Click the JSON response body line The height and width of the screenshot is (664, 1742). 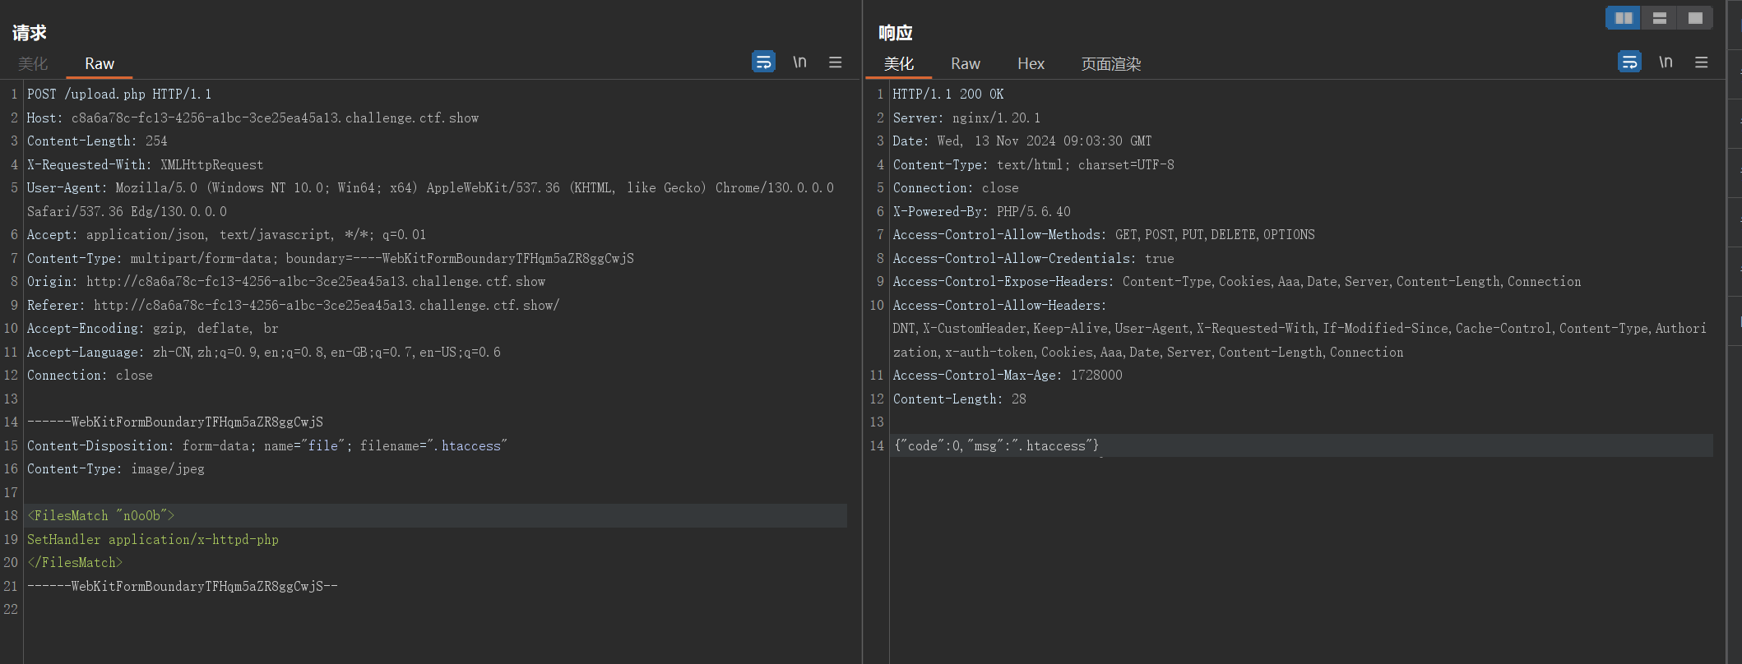point(996,445)
